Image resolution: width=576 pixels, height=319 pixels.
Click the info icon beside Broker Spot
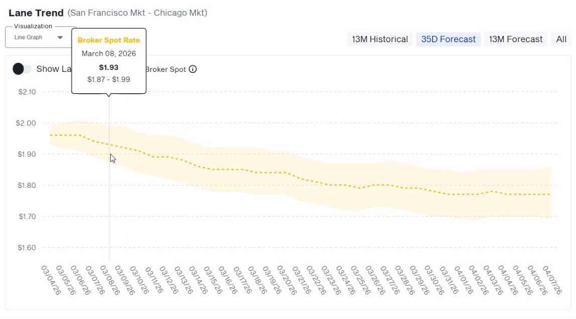(193, 69)
